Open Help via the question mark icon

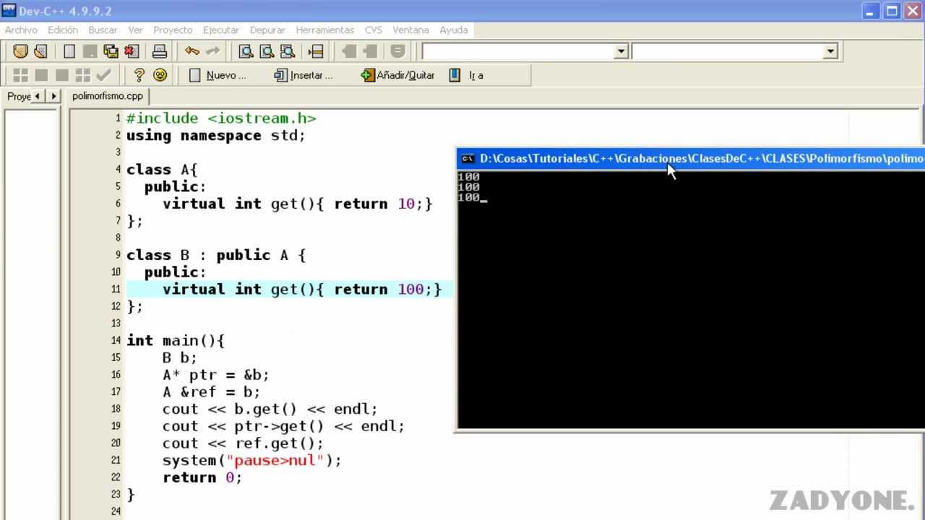[139, 75]
